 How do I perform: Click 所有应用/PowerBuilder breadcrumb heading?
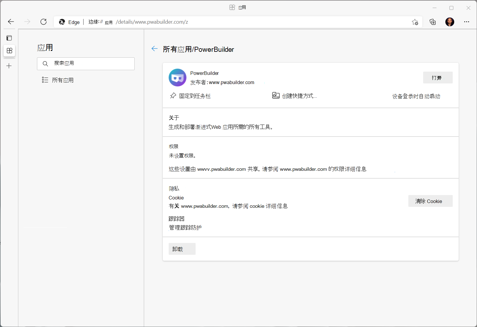click(x=198, y=49)
